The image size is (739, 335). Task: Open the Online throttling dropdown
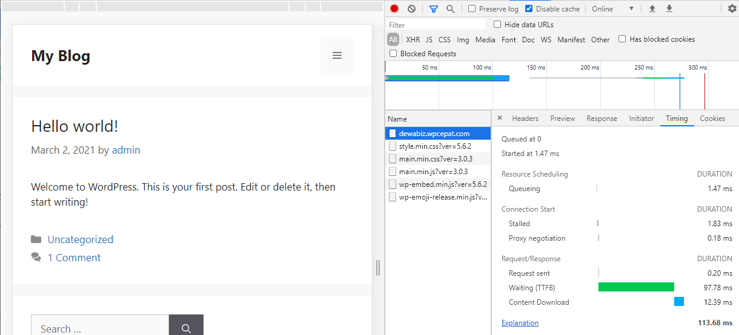pyautogui.click(x=613, y=9)
